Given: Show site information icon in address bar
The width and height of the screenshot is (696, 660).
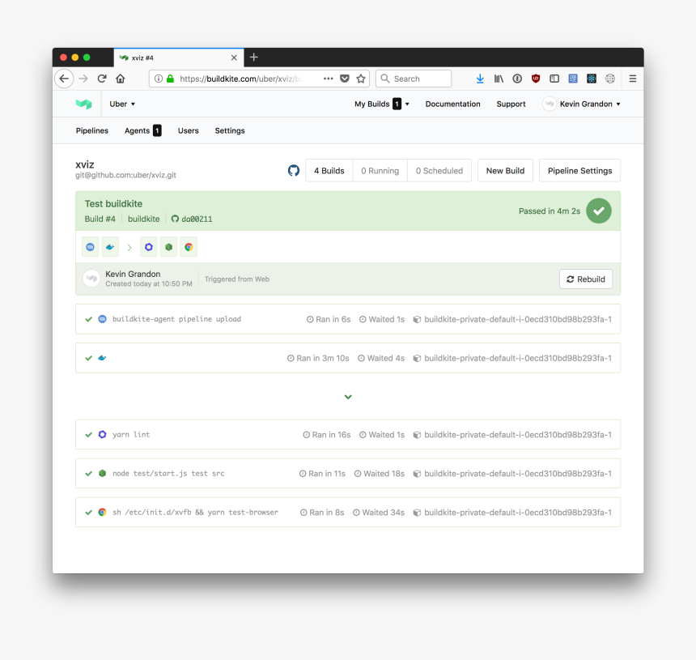Looking at the screenshot, I should click(159, 79).
